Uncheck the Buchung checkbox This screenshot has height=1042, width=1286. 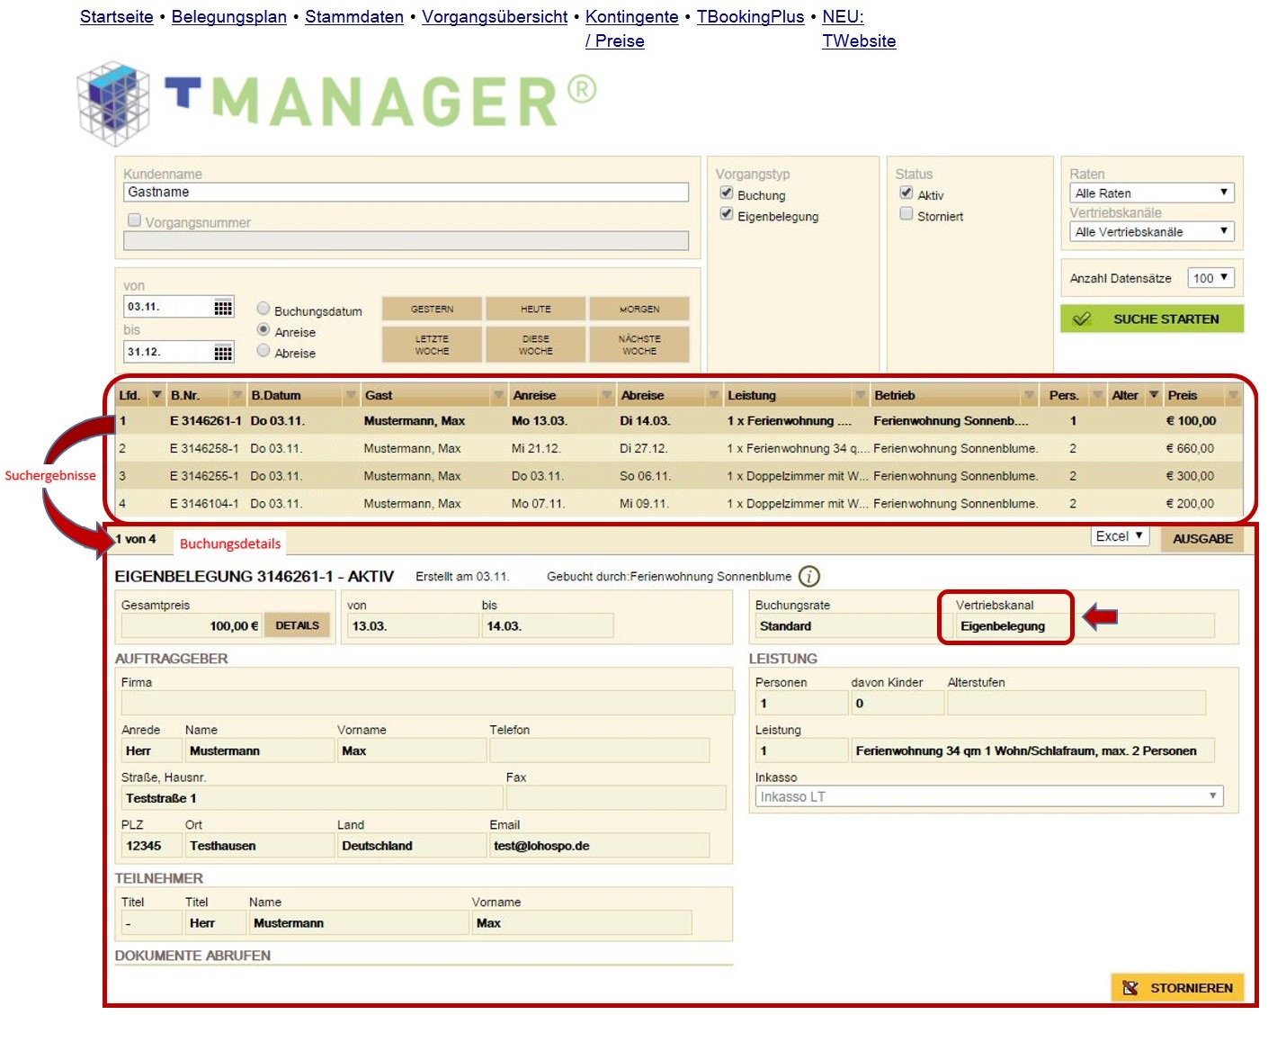click(x=727, y=193)
